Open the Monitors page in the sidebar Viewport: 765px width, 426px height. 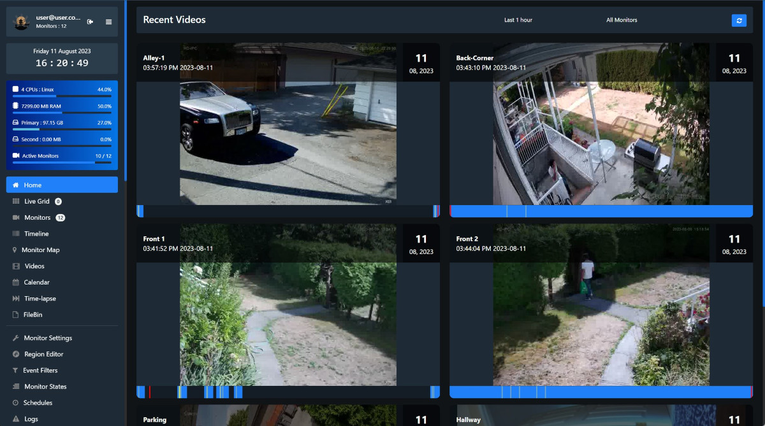(37, 218)
